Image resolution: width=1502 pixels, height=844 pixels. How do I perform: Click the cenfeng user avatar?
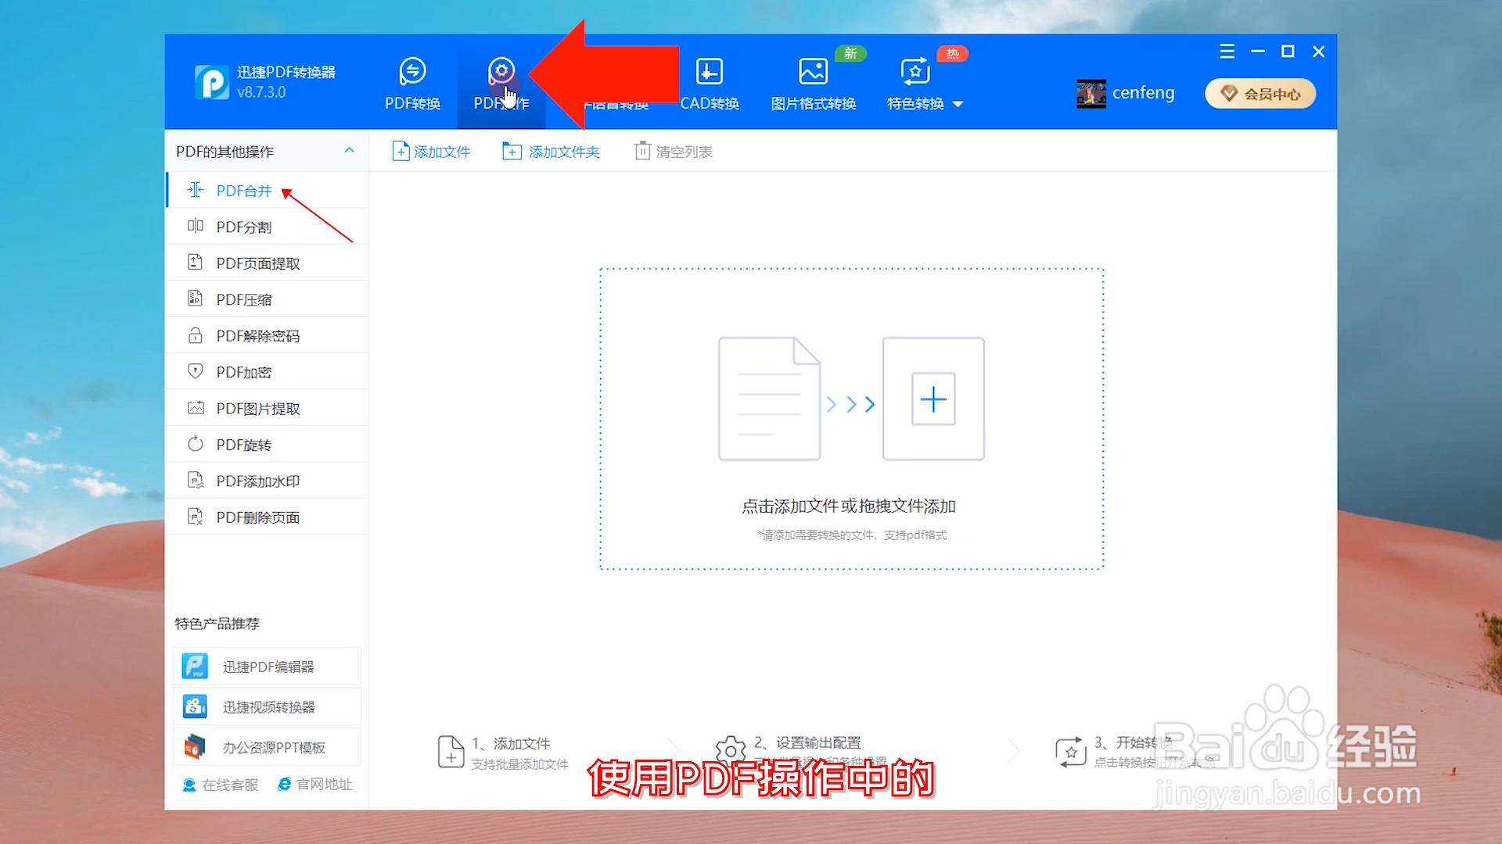(x=1091, y=94)
